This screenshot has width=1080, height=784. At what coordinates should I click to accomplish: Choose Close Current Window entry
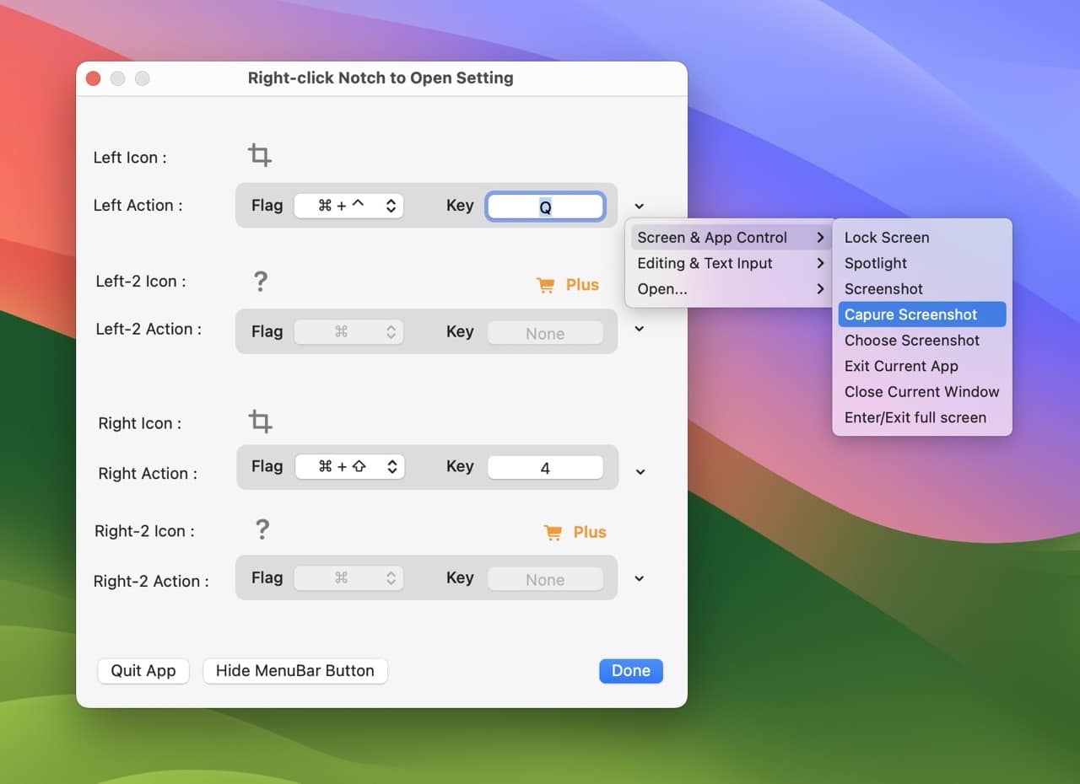click(x=921, y=392)
